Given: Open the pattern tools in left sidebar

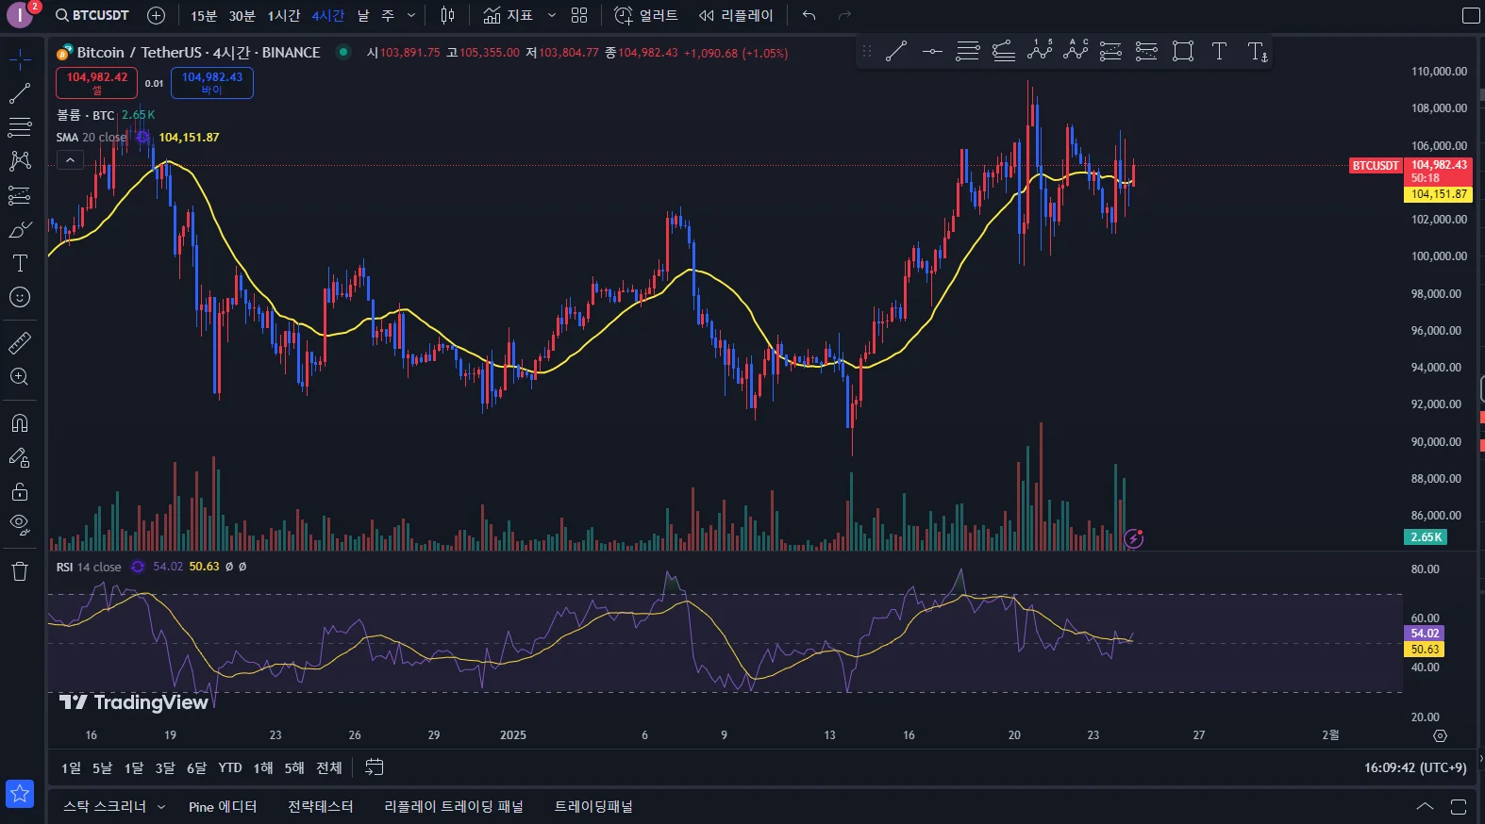Looking at the screenshot, I should tap(20, 161).
